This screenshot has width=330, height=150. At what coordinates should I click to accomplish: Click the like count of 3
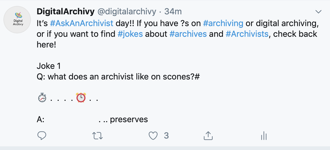pos(166,136)
